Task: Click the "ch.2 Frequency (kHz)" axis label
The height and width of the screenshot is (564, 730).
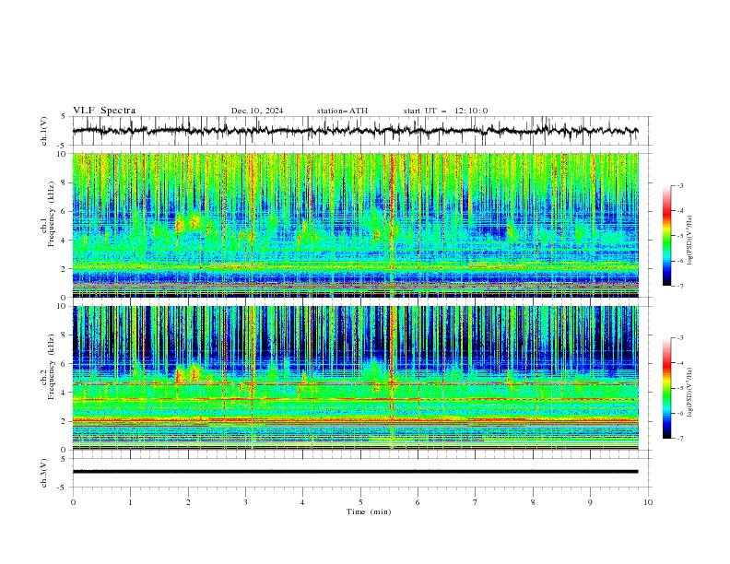Action: pos(48,367)
